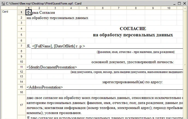Image resolution: width=188 pixels, height=119 pixels.
Task: Select the 'Форма Согласия' cell
Action: (x=41, y=12)
